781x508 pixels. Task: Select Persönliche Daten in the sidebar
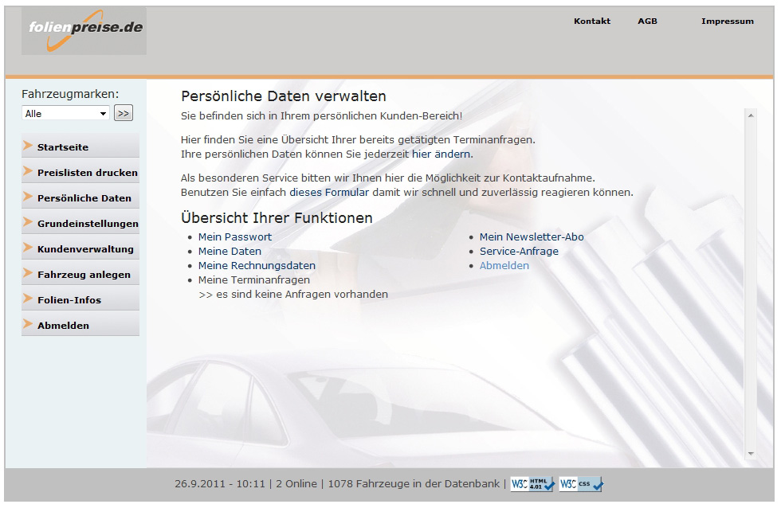click(x=80, y=197)
